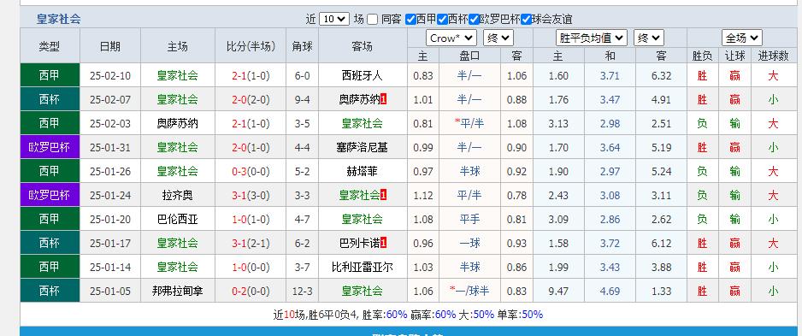Open the Crow* bookmaker dropdown
The image size is (802, 336).
tap(451, 38)
